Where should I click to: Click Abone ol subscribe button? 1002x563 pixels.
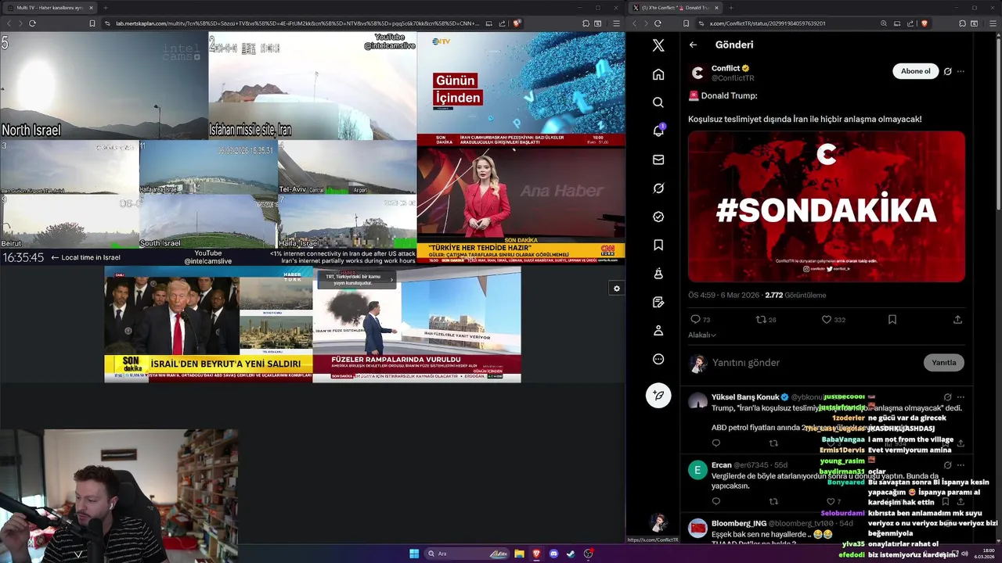[915, 71]
